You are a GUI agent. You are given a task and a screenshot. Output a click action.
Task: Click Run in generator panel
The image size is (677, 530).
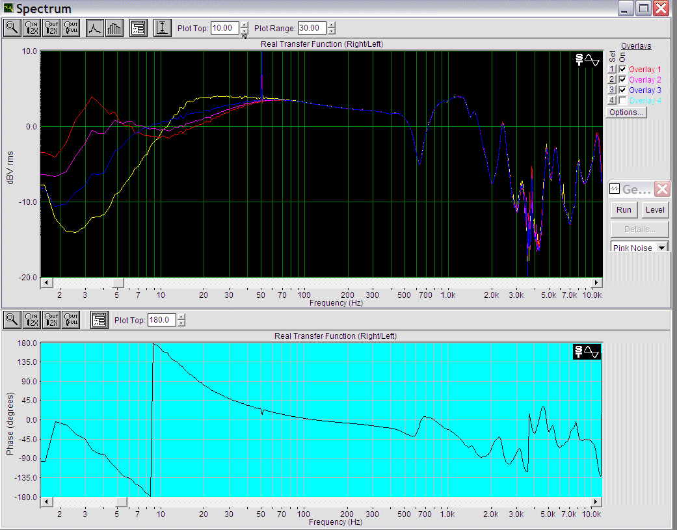(624, 210)
